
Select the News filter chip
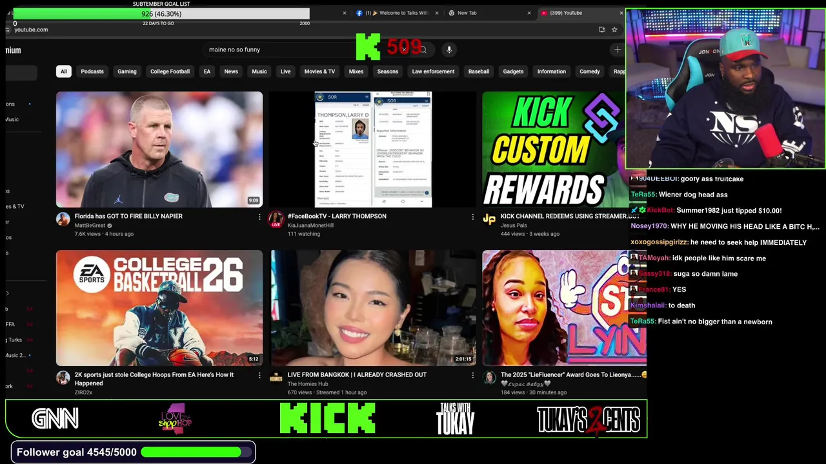(231, 72)
